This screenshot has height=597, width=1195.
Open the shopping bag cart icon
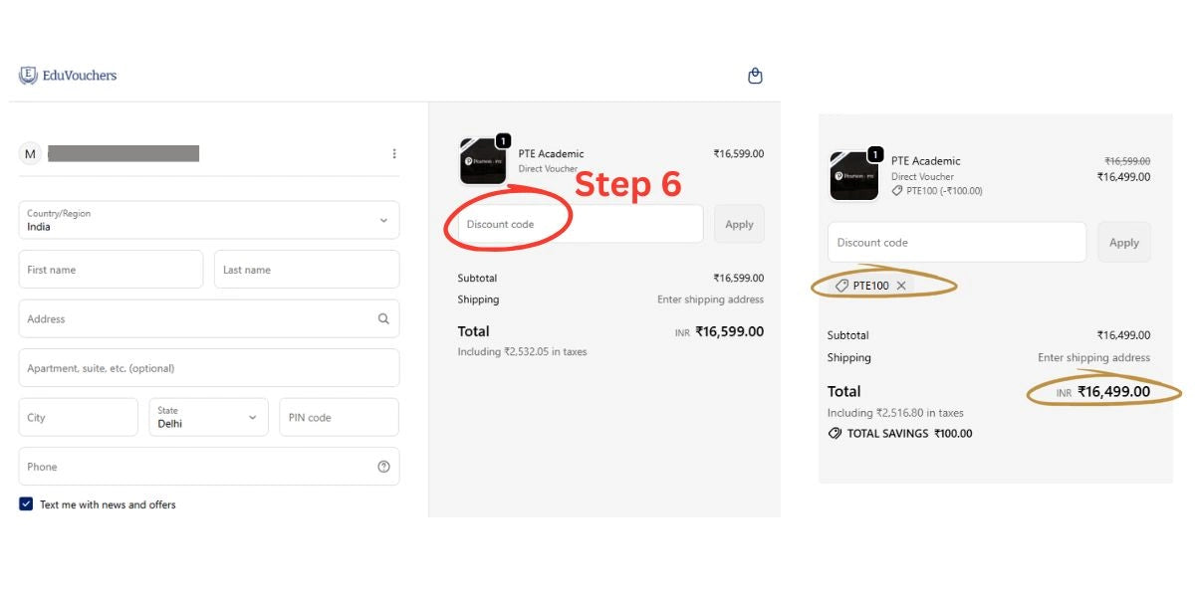755,76
